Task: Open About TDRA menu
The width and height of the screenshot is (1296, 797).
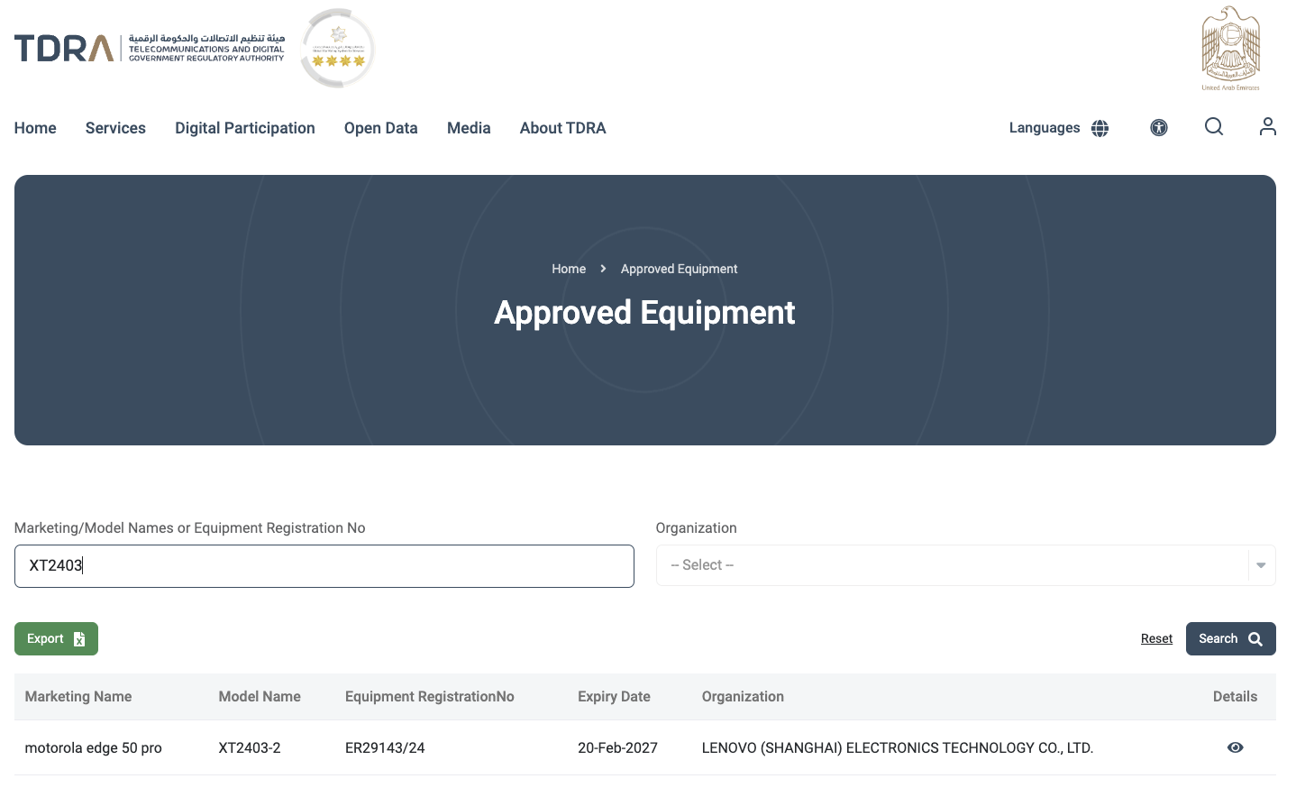Action: tap(563, 128)
